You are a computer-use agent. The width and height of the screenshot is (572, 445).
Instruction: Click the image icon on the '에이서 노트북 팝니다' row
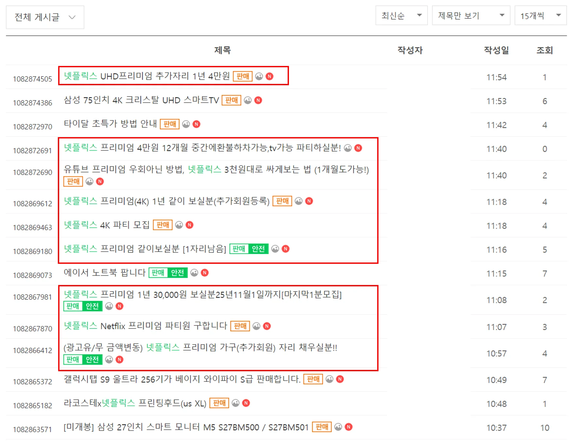coord(194,273)
